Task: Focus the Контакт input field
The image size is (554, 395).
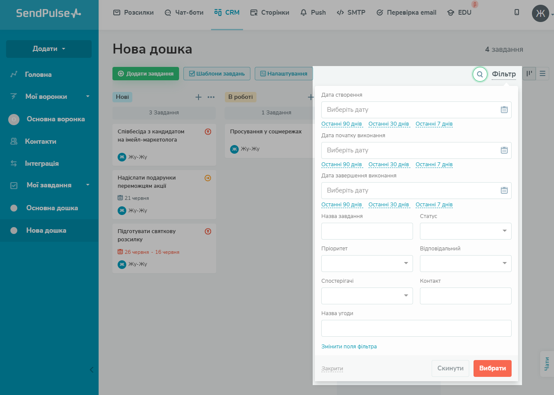Action: click(x=466, y=296)
